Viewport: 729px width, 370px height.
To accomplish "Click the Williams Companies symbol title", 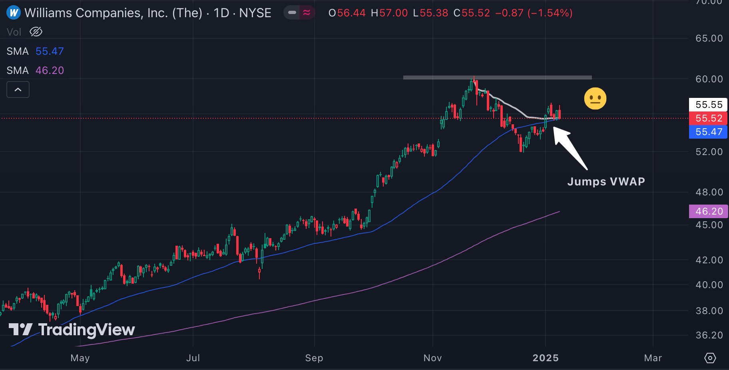I will pyautogui.click(x=148, y=13).
